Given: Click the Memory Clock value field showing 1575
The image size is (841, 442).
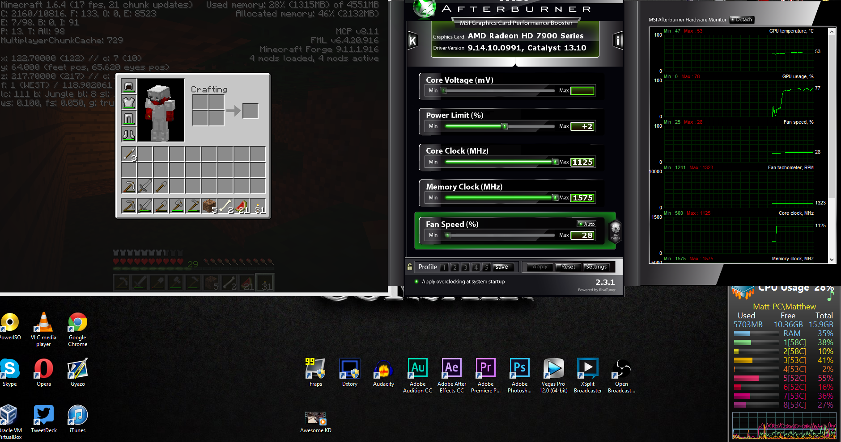Looking at the screenshot, I should click(x=582, y=198).
